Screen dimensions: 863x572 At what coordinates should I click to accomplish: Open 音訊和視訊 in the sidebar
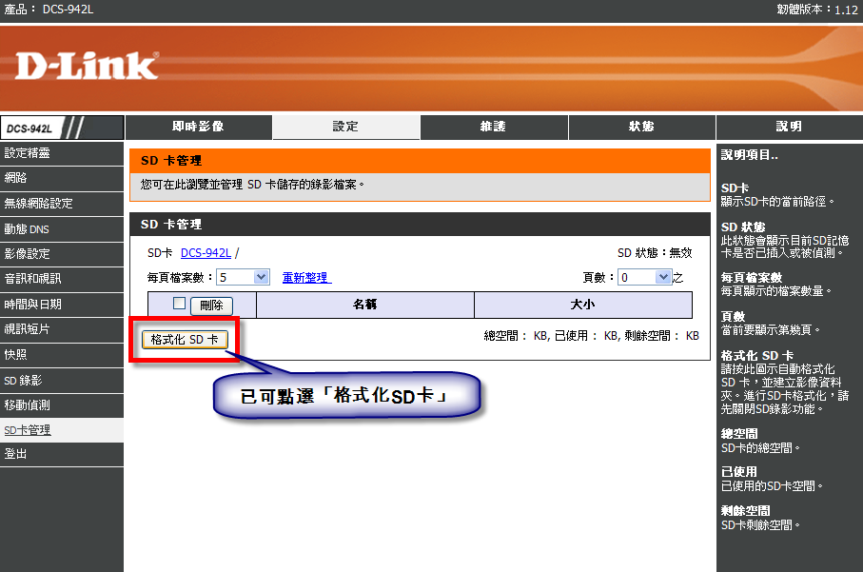pos(62,279)
